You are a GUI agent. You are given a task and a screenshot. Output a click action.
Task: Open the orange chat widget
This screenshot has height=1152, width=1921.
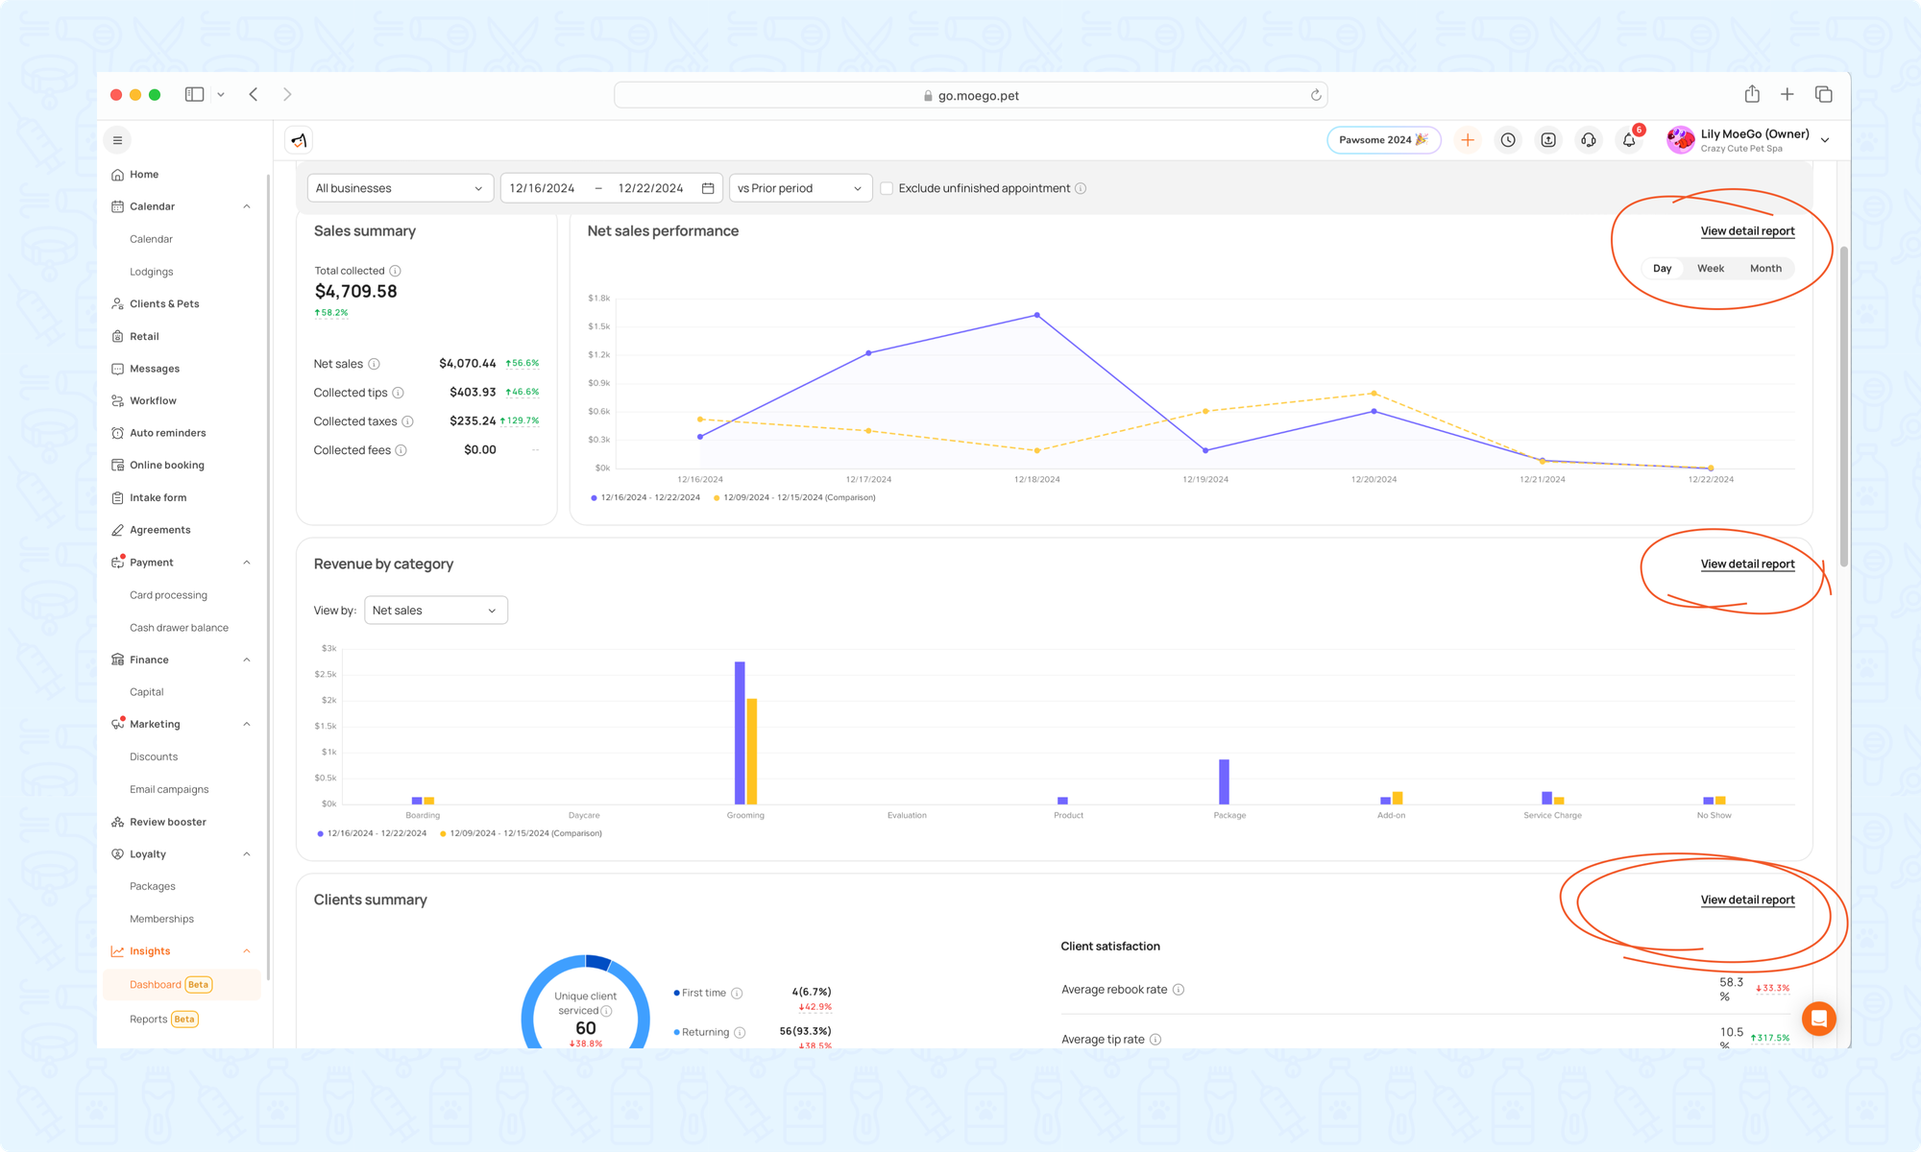(1818, 1019)
